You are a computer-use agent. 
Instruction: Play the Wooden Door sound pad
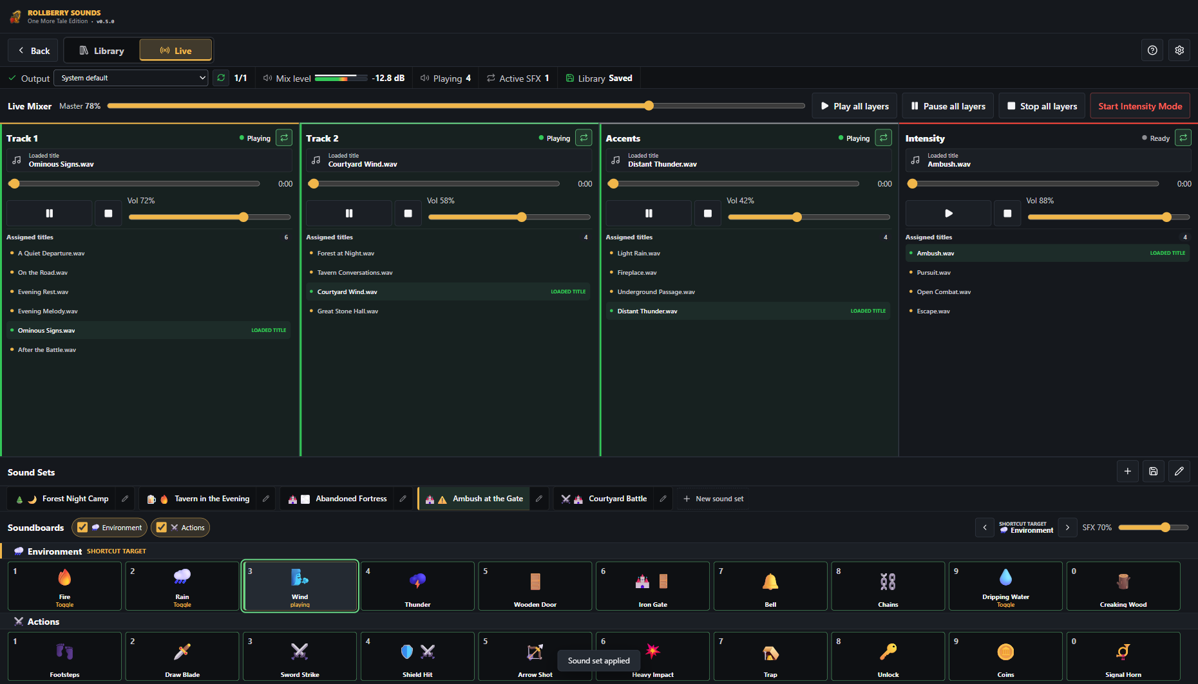point(535,586)
